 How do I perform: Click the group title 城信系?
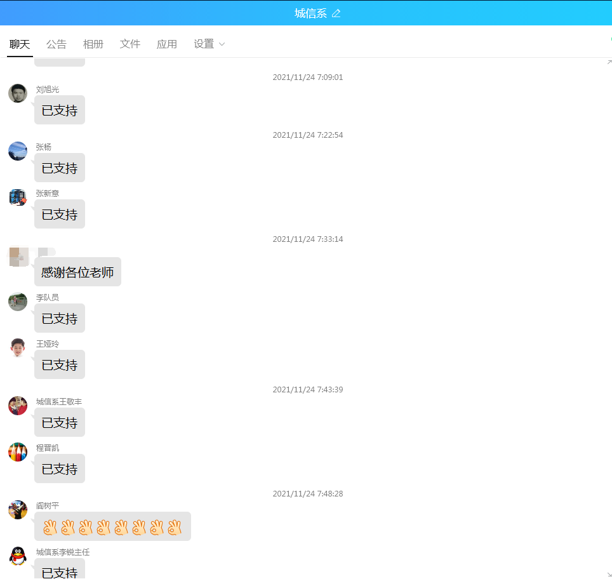pos(310,13)
